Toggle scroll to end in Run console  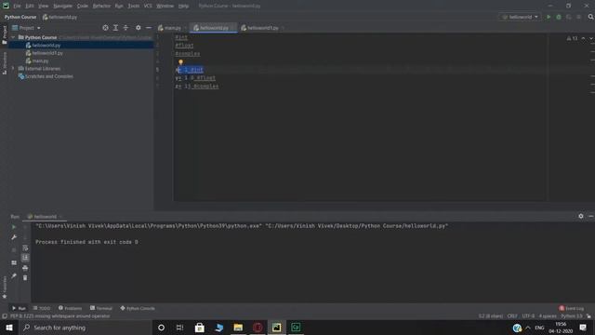tap(25, 258)
